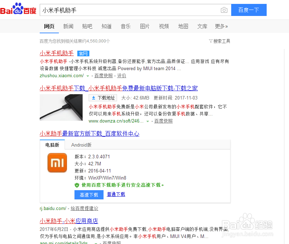
Task: Click the 百度一下 search button
Action: (x=249, y=10)
